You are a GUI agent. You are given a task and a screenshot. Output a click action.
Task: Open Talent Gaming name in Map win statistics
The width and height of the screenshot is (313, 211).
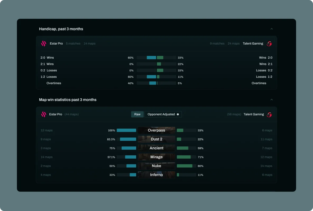point(254,114)
